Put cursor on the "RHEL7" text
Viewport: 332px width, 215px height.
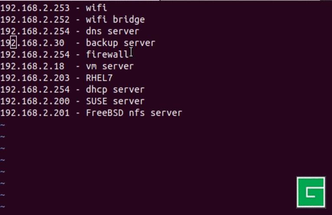(x=100, y=78)
